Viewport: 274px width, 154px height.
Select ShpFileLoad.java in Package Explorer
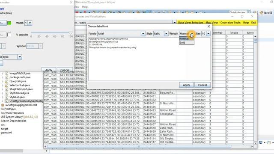coord(19,93)
